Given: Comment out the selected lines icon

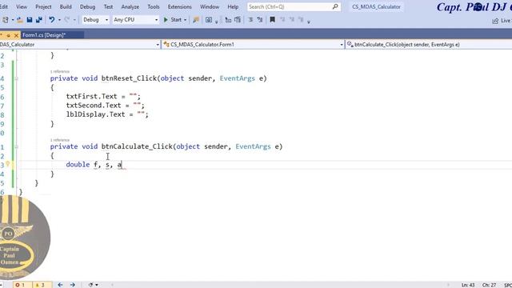Looking at the screenshot, I should point(250,20).
